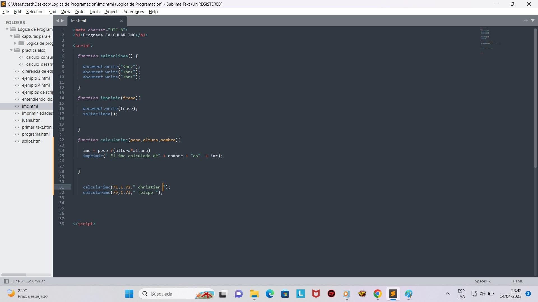Click the Line 31, Column 37 indicator
The height and width of the screenshot is (302, 538).
(29, 281)
